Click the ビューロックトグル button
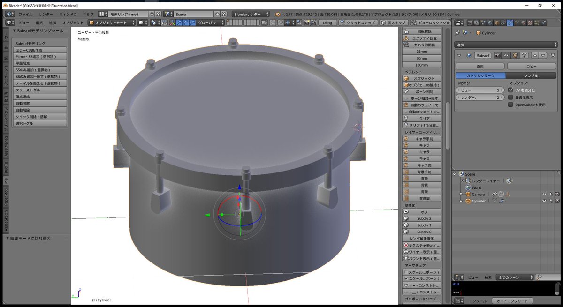Viewport: 563px width, 307px height. (431, 22)
